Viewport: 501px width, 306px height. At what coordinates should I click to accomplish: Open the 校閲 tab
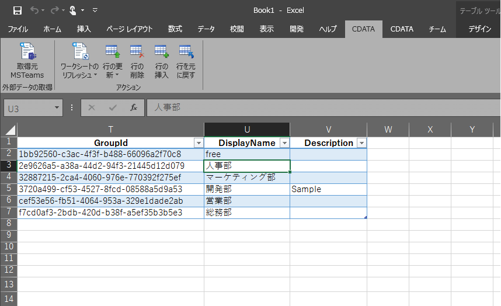click(x=236, y=29)
